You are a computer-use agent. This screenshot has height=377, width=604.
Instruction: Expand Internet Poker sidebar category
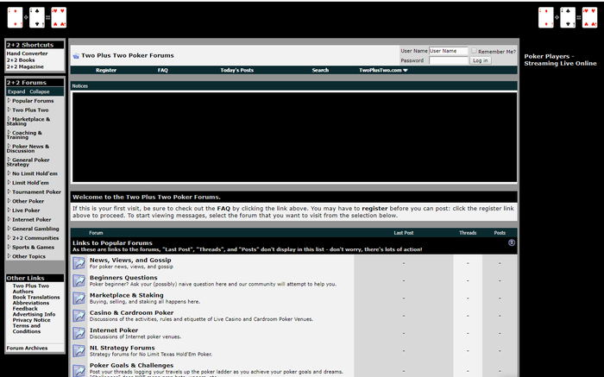pos(9,219)
